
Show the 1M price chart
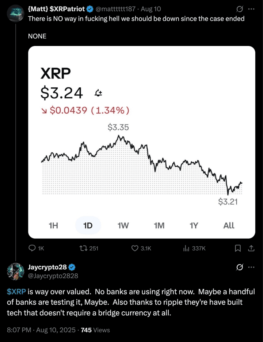point(159,225)
